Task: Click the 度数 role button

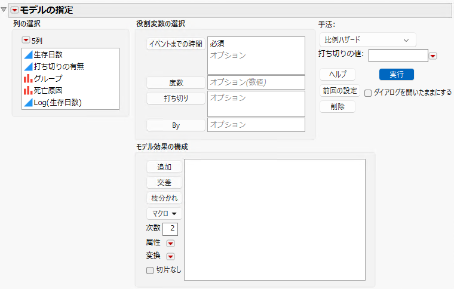Action: click(176, 83)
